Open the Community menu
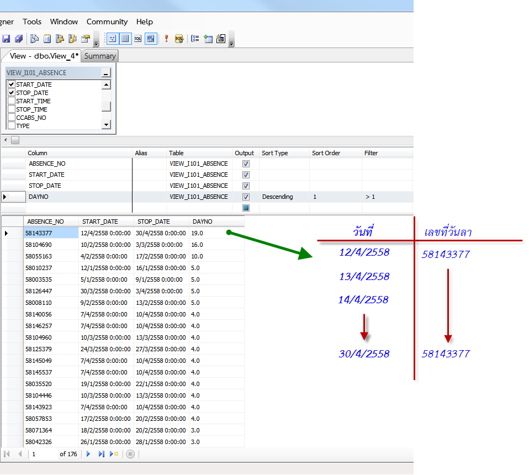Image resolution: width=529 pixels, height=475 pixels. click(x=107, y=22)
